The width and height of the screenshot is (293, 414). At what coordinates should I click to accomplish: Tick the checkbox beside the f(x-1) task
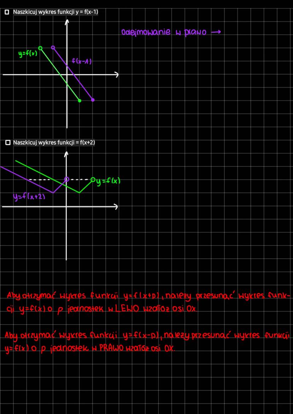tap(7, 12)
